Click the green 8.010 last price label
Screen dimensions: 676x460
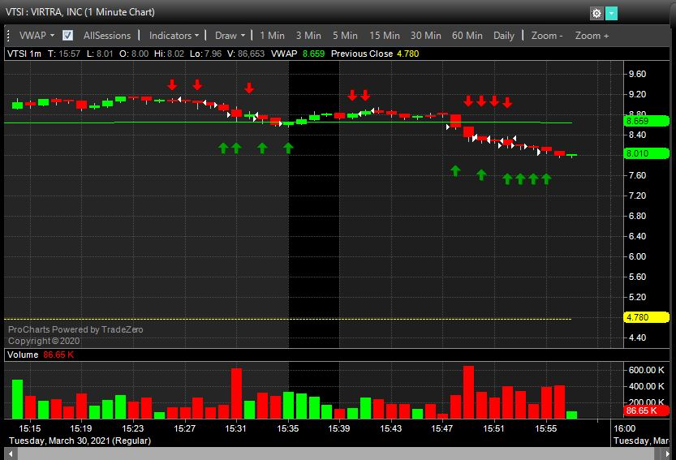pyautogui.click(x=644, y=153)
